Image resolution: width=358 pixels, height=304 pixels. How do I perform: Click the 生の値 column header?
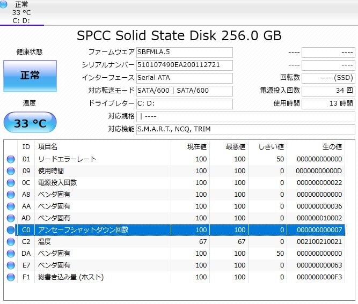[x=331, y=147]
